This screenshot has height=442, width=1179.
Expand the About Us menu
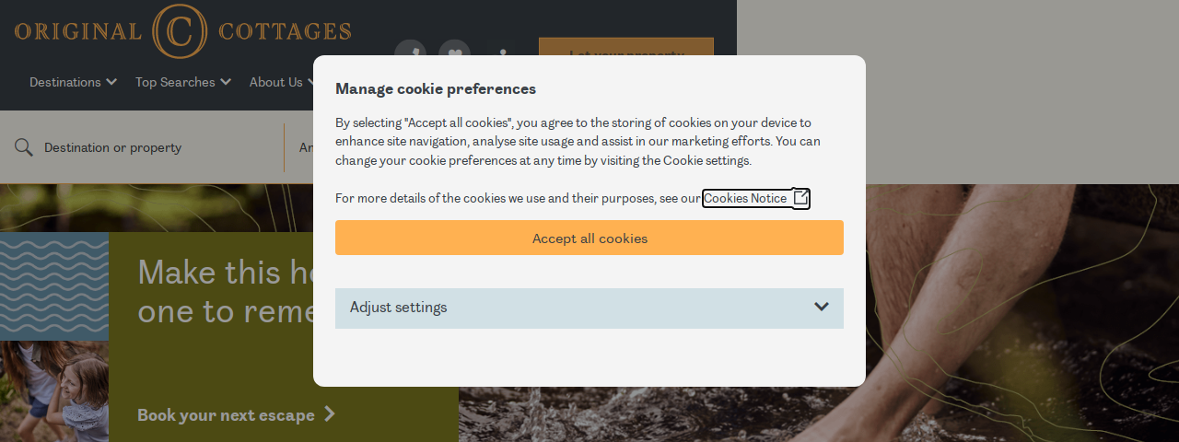point(282,82)
